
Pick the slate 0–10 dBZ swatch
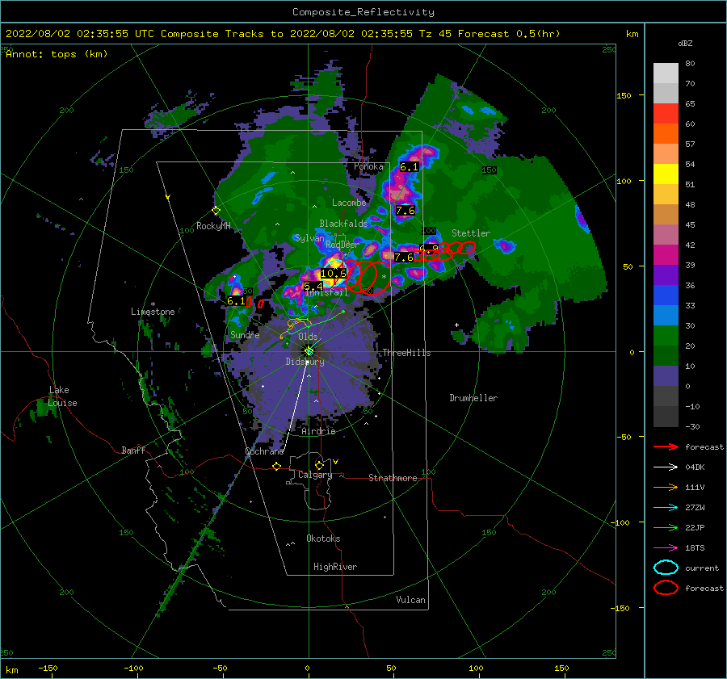(x=666, y=376)
